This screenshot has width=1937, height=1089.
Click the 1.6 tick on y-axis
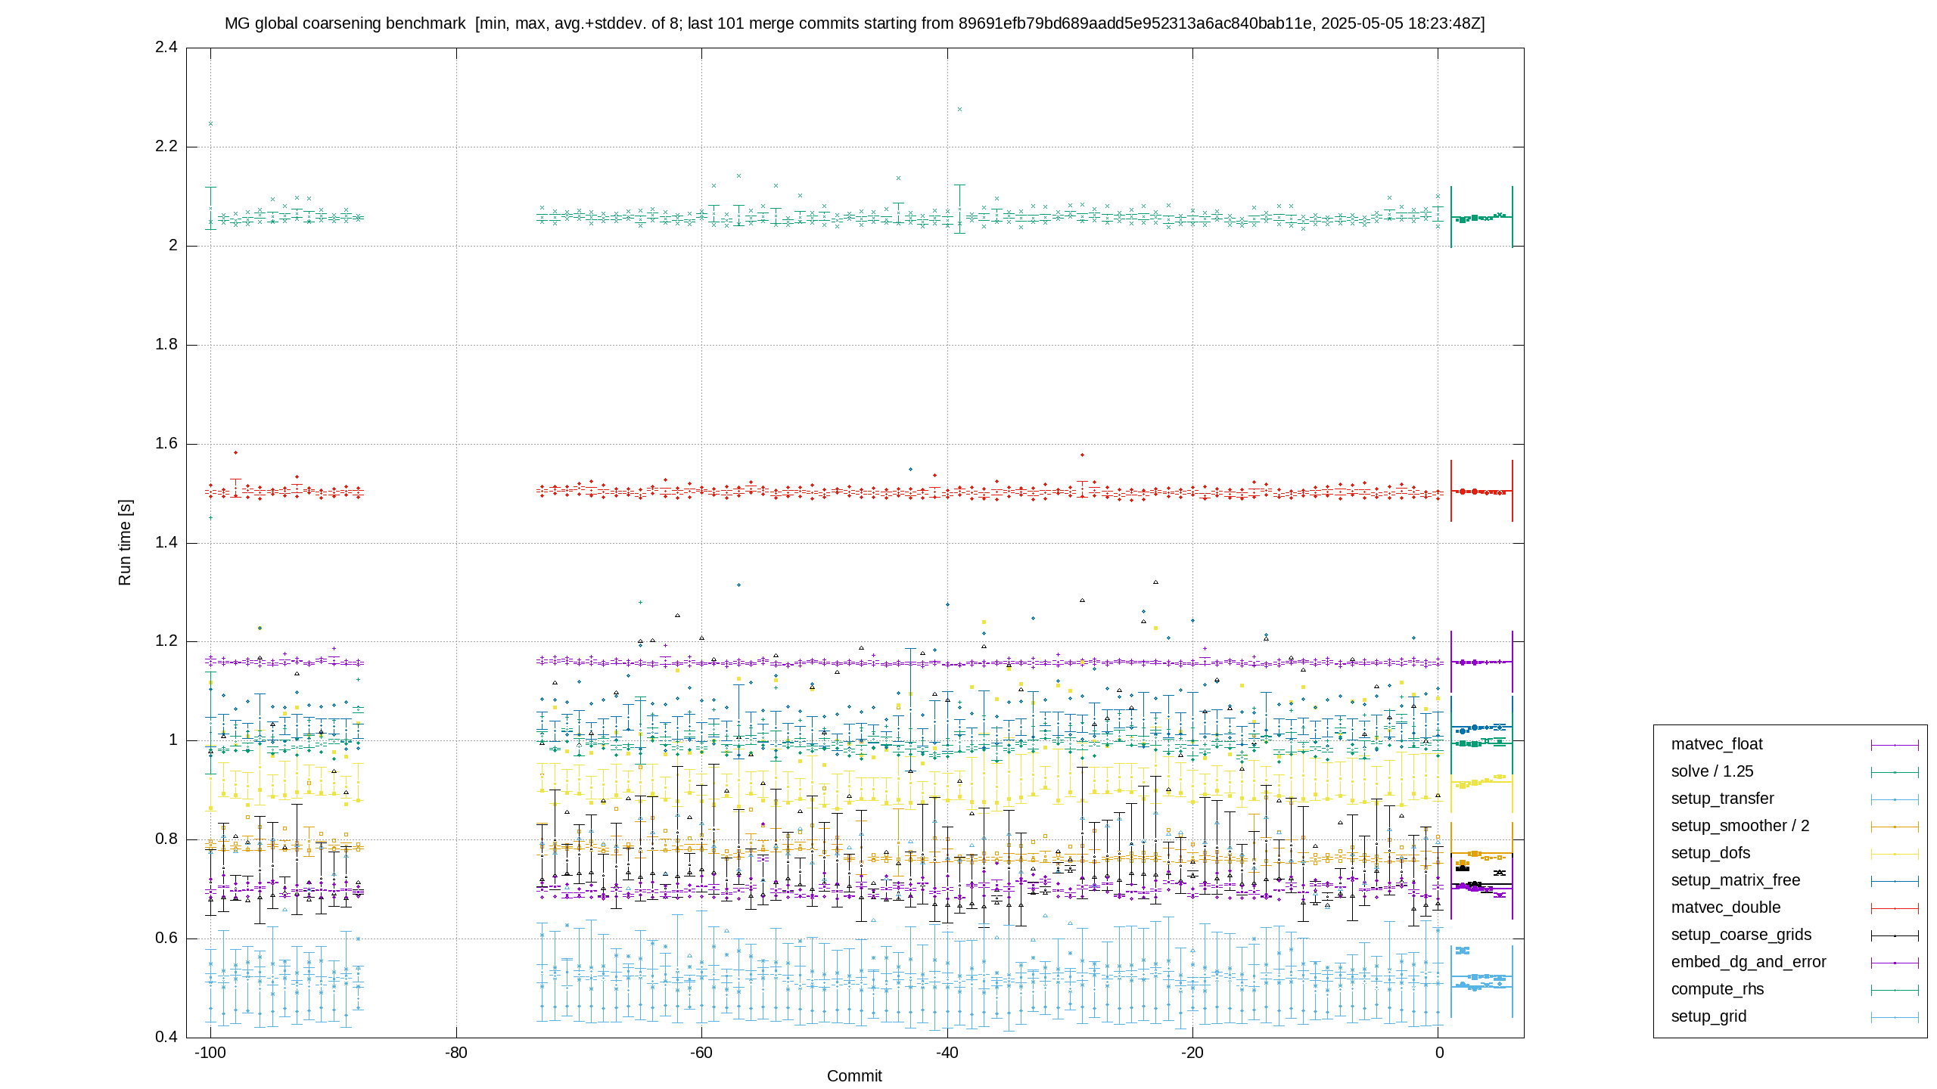[x=166, y=443]
